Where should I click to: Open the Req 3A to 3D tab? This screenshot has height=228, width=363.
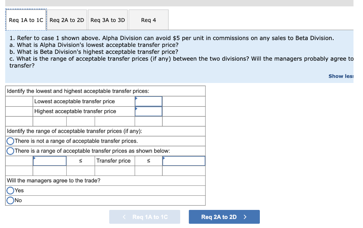coord(107,20)
